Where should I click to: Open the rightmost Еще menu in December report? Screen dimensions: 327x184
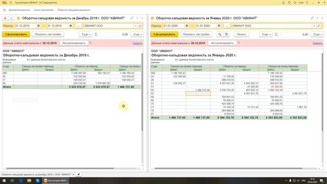137,34
